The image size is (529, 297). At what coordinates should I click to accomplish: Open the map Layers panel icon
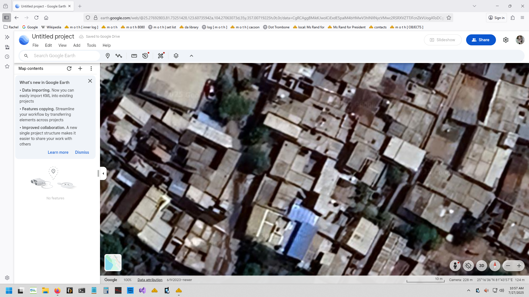pos(176,56)
